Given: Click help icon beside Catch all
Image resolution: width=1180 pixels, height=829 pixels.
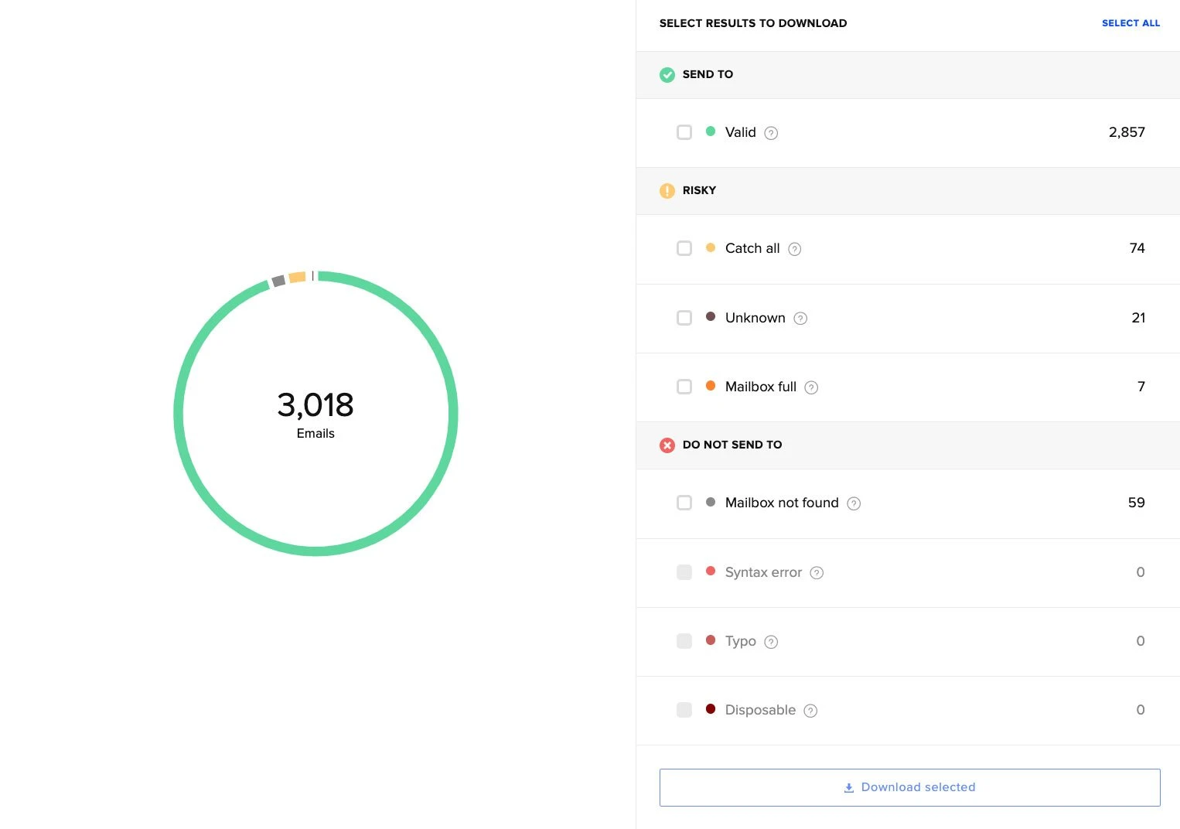Looking at the screenshot, I should pos(794,249).
